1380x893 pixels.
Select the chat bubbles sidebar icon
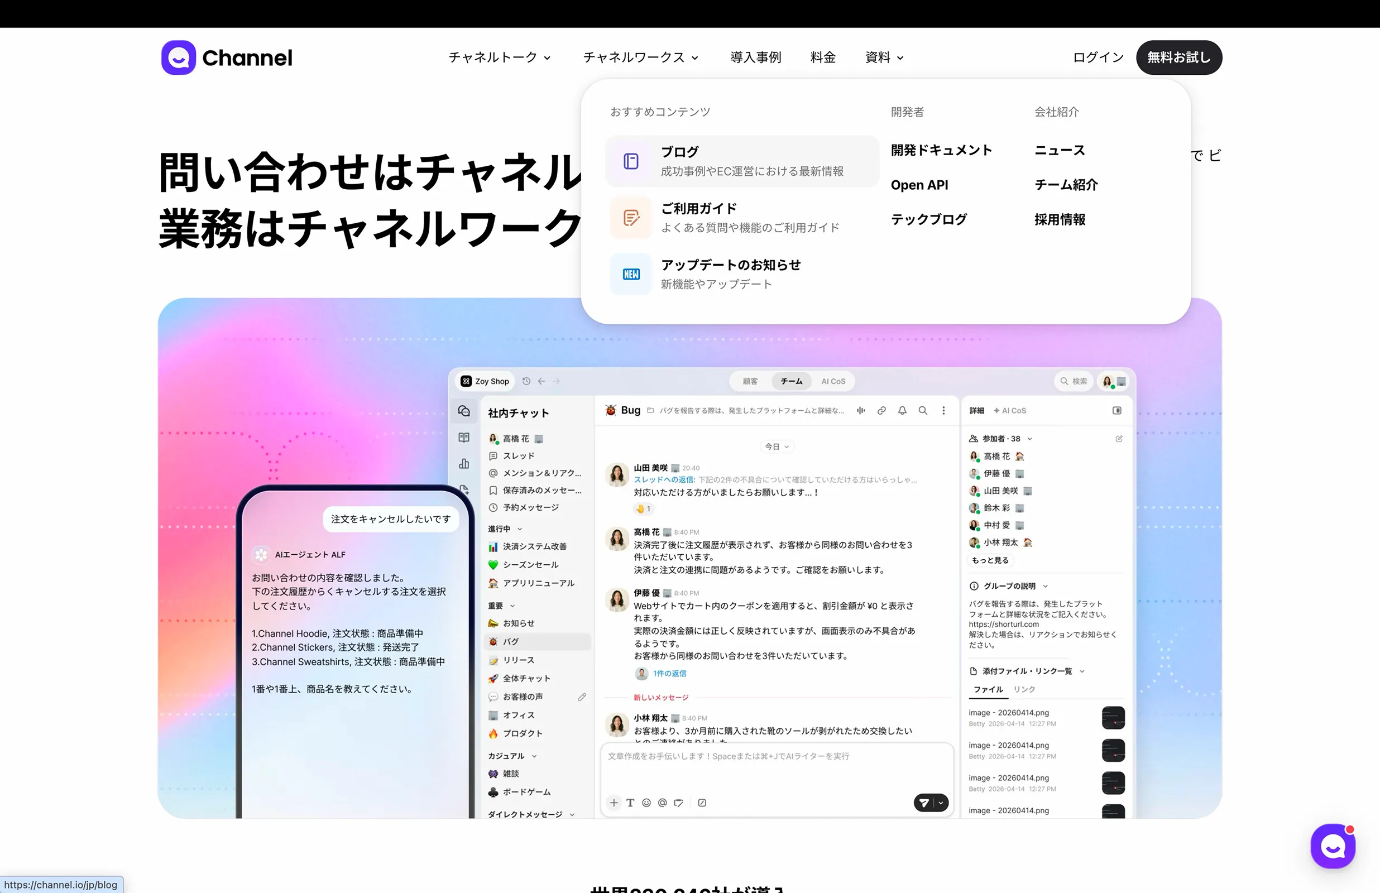464,411
